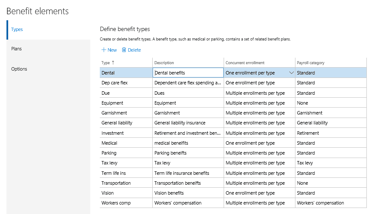Select the Dep care flex row
Viewport: 372px width, 214px height.
pyautogui.click(x=233, y=83)
